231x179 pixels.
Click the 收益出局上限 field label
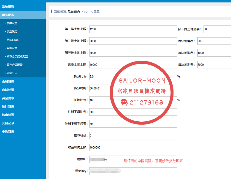click(78, 147)
